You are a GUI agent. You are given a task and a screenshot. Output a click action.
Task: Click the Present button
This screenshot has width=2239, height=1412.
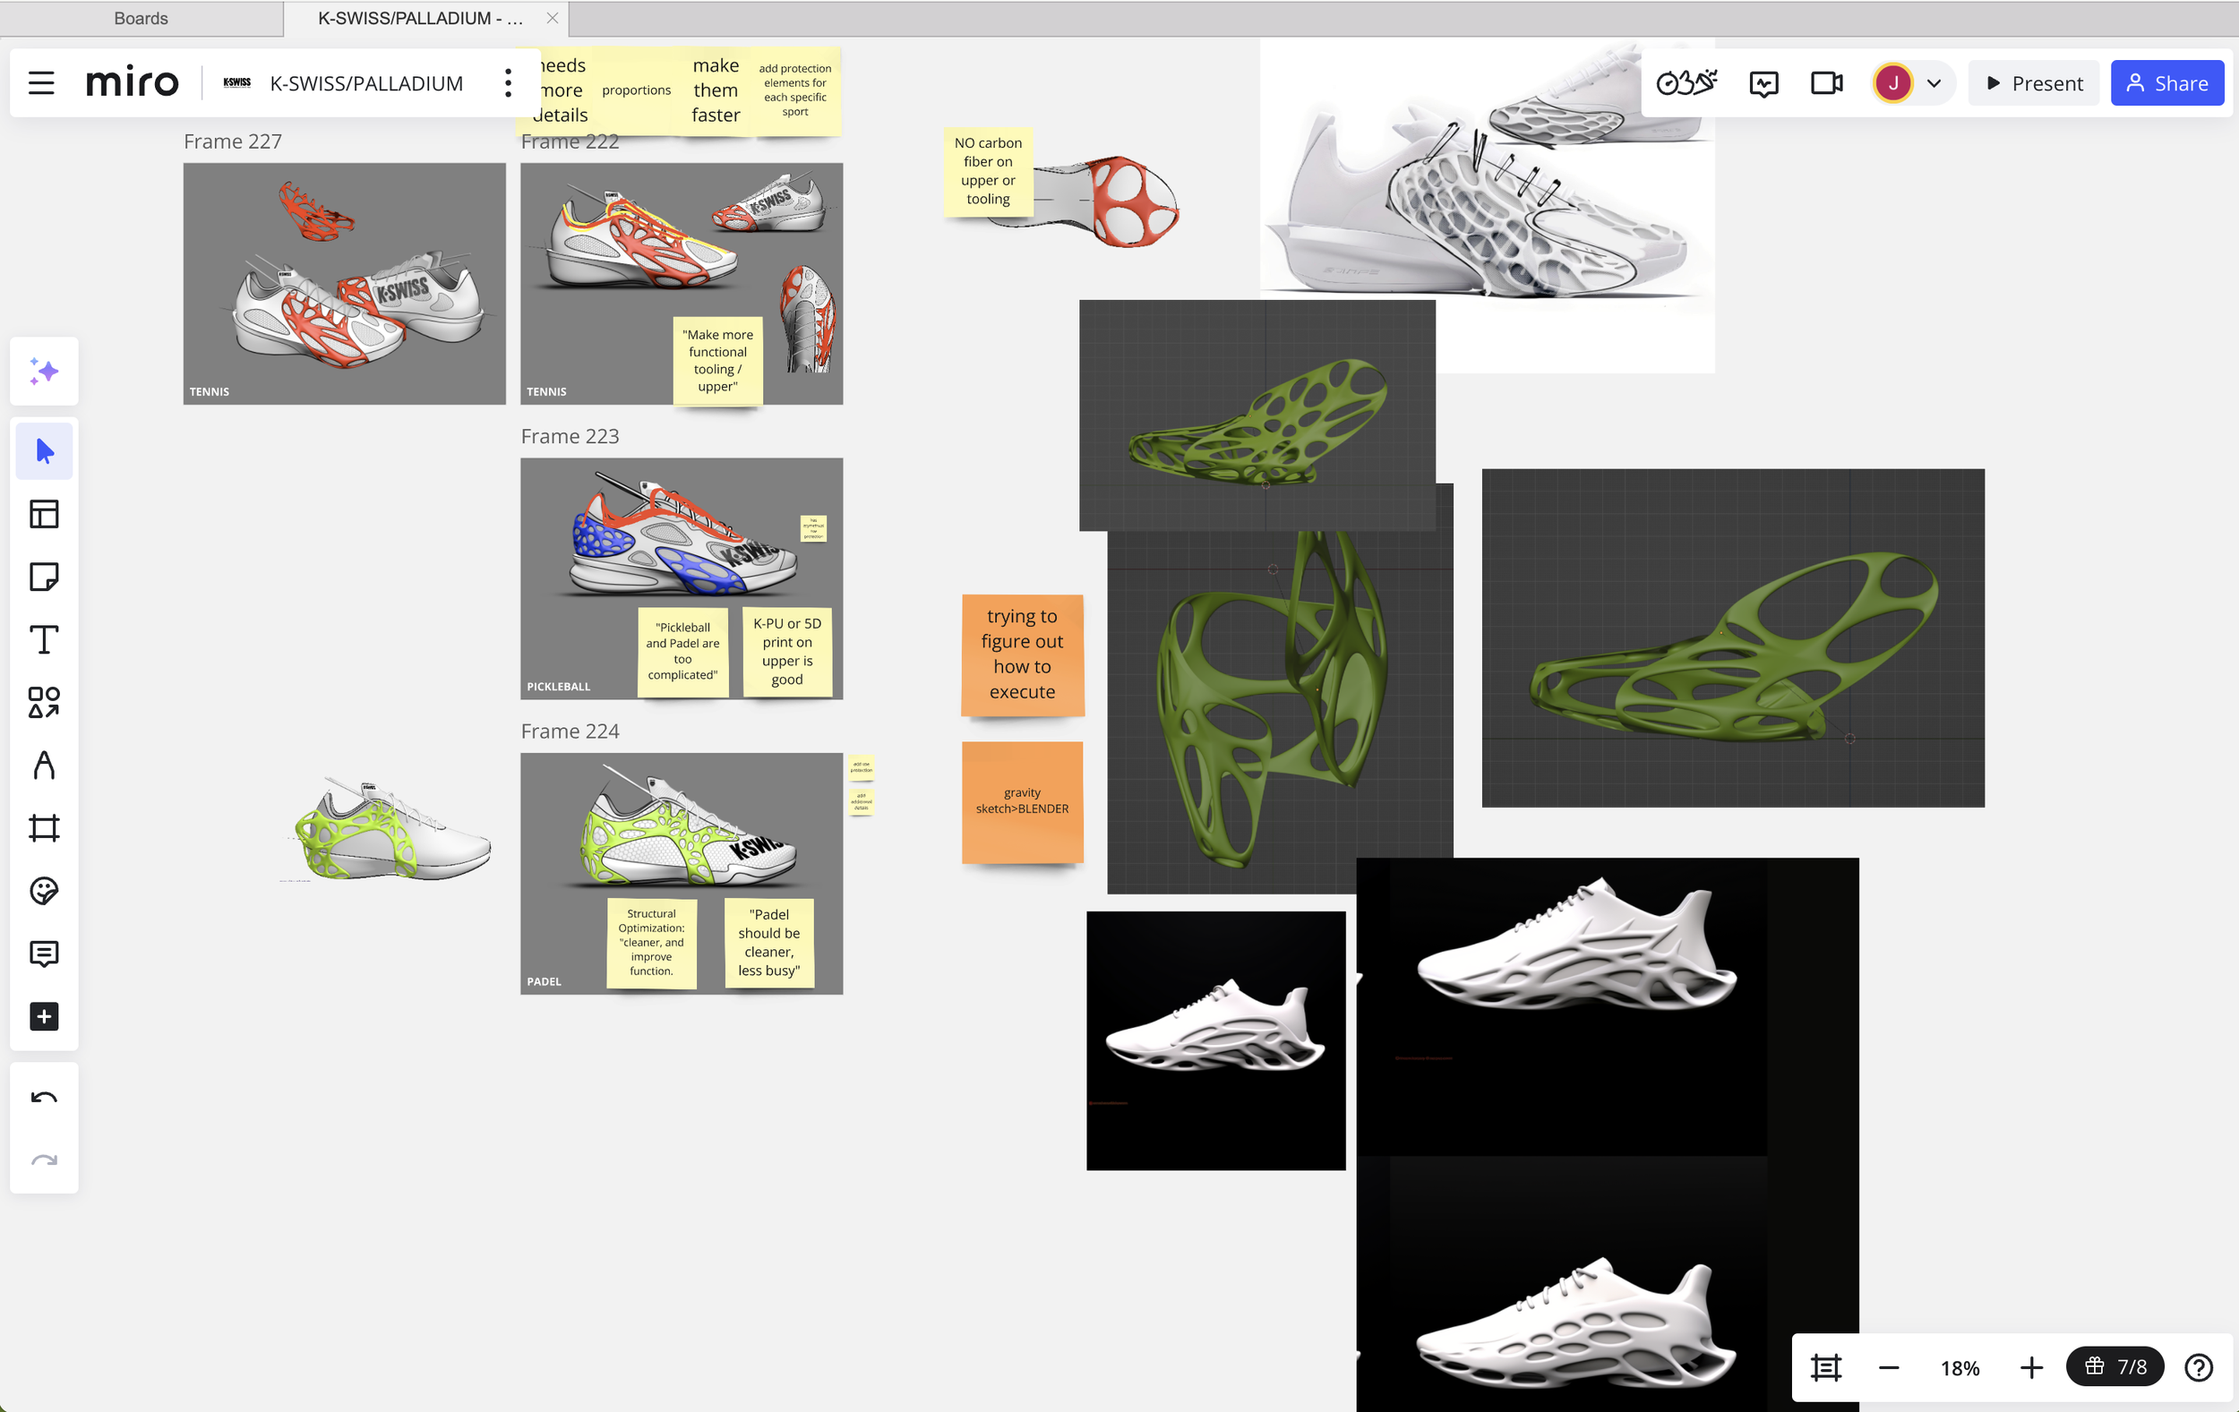(x=2034, y=83)
